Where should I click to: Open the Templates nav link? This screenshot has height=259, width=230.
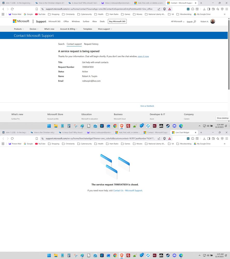[x=88, y=29]
